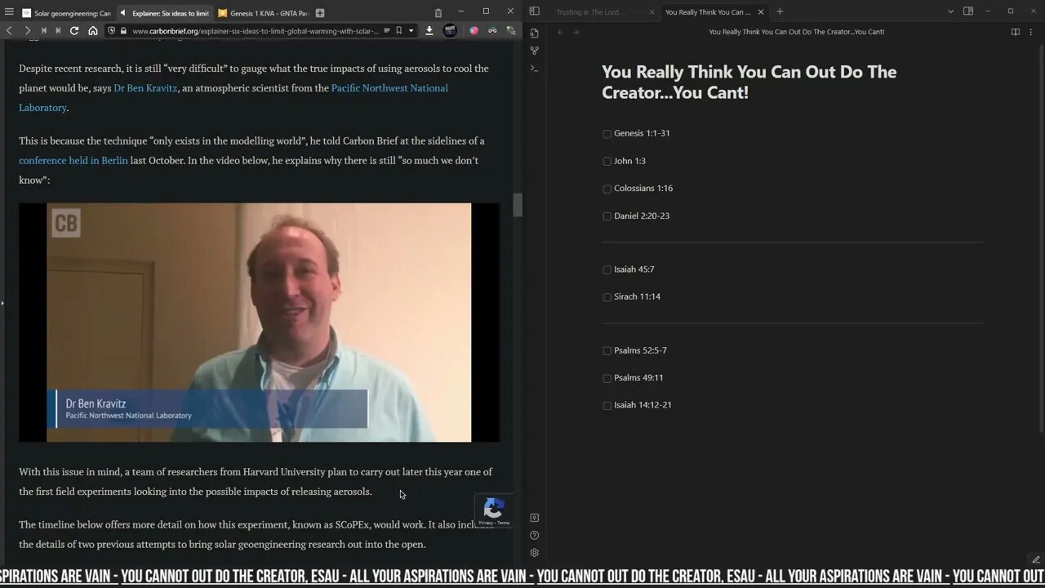
Task: Open the dark circular profile avatar in browser
Action: [x=450, y=30]
